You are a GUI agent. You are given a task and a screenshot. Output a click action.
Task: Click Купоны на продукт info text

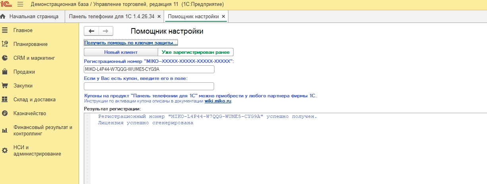click(200, 96)
